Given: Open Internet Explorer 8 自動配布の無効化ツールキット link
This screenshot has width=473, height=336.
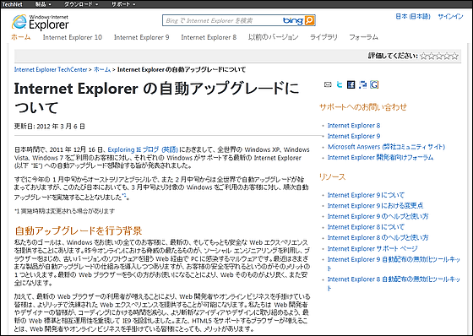Looking at the screenshot, I should (x=394, y=284).
